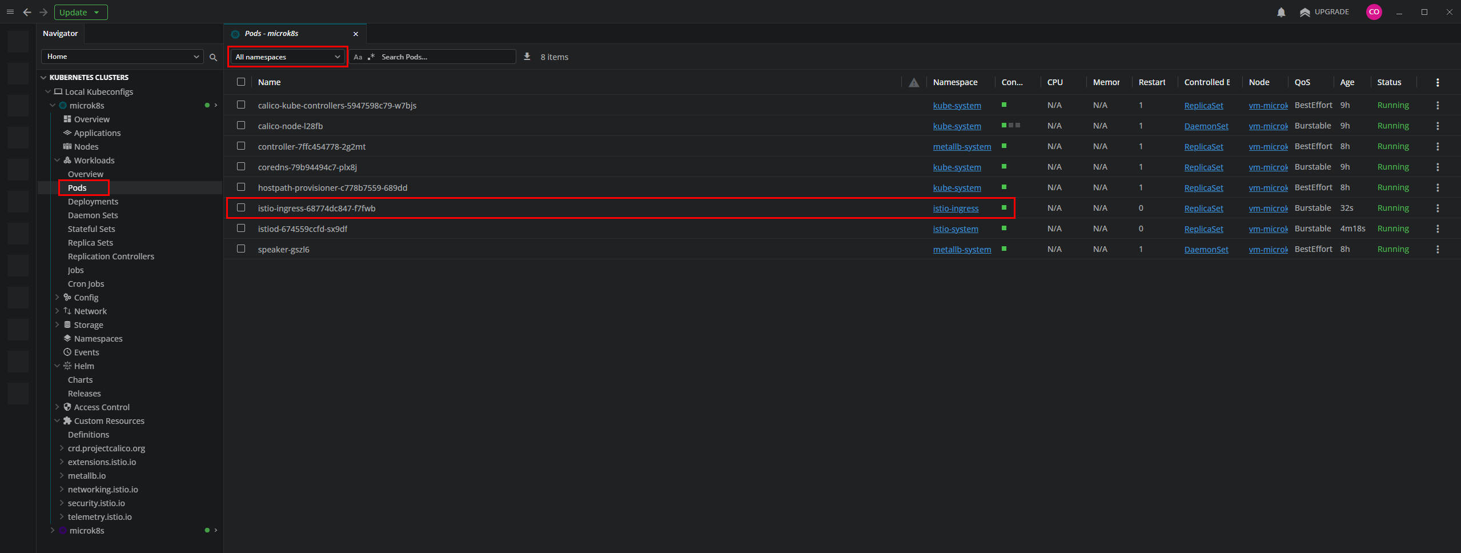Open the notifications bell
Image resolution: width=1461 pixels, height=553 pixels.
pos(1281,12)
